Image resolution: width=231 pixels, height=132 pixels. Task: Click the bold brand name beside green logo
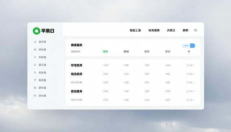coord(48,31)
